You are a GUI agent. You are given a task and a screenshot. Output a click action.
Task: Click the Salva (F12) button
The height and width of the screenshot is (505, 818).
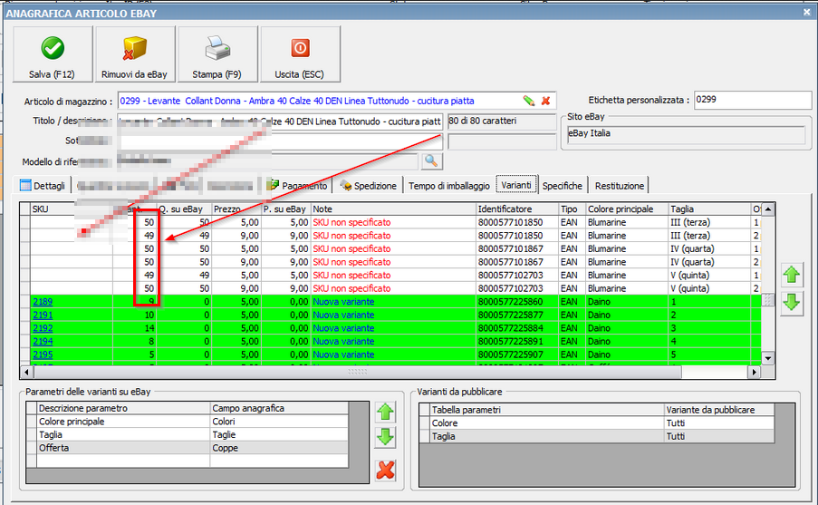click(53, 54)
